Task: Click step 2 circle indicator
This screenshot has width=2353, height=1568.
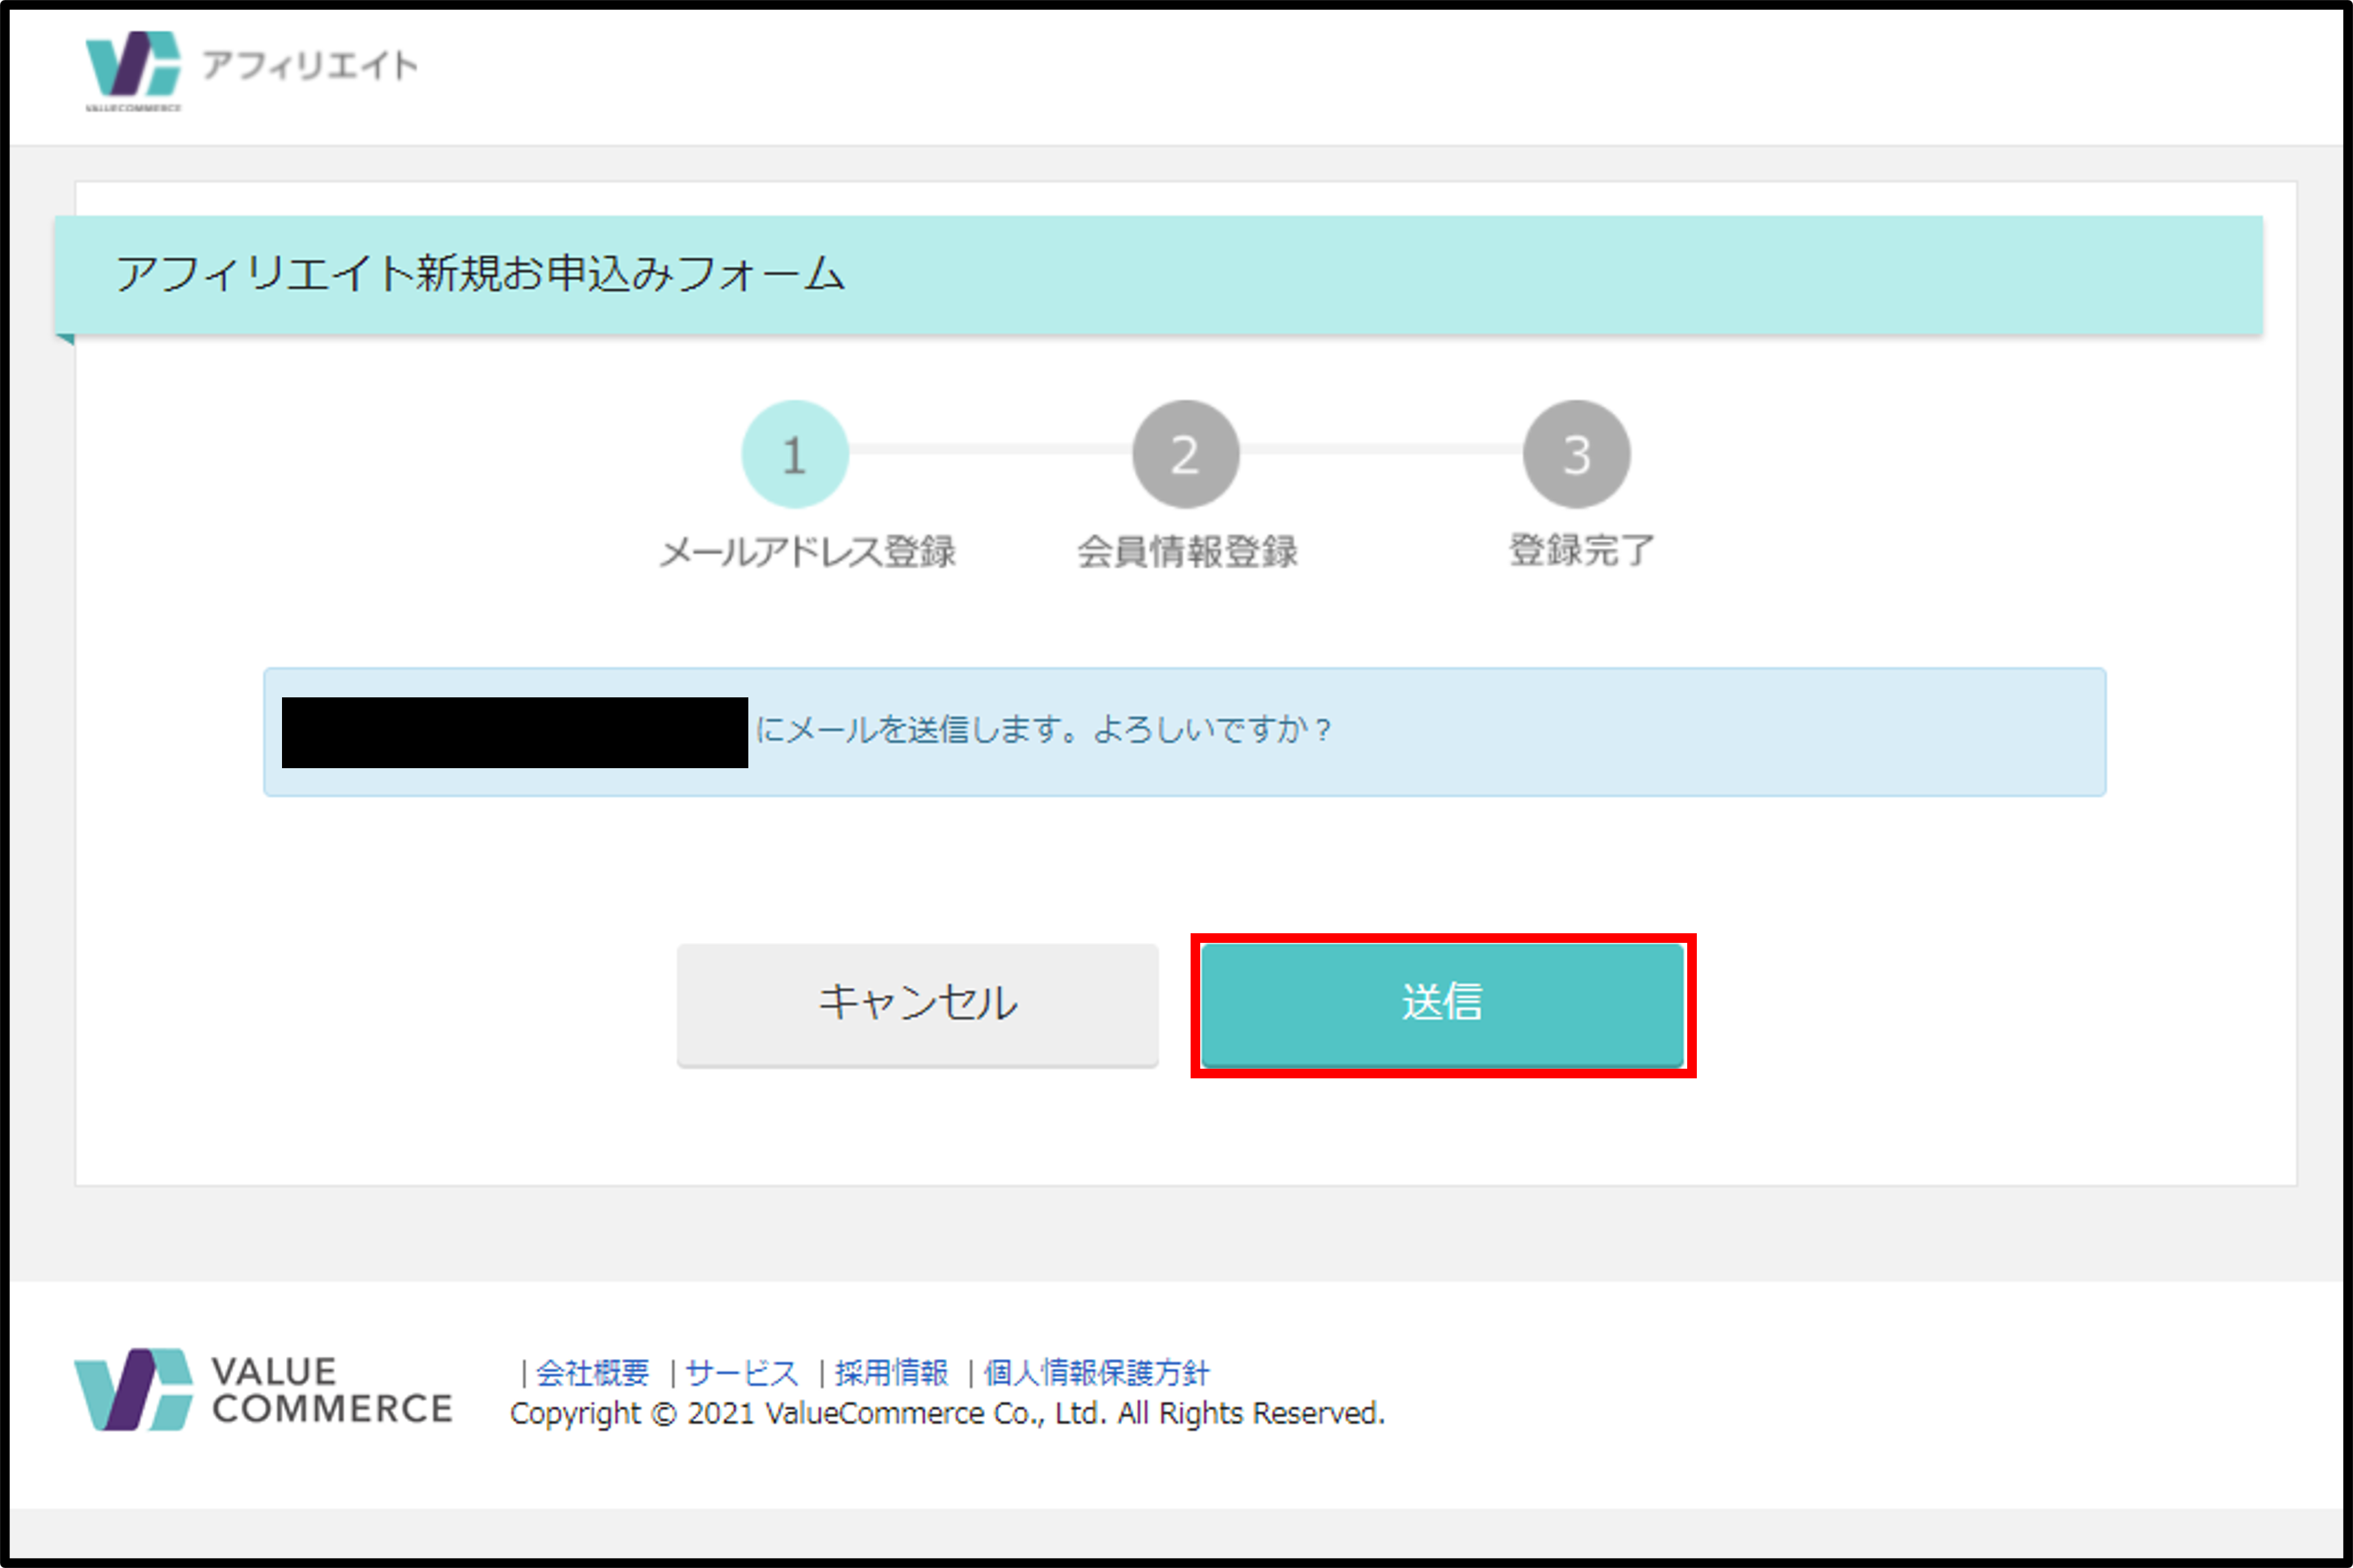Action: pos(1186,455)
